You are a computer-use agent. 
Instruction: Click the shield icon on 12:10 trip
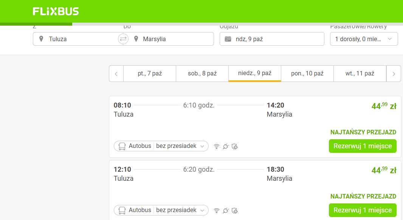(x=235, y=211)
